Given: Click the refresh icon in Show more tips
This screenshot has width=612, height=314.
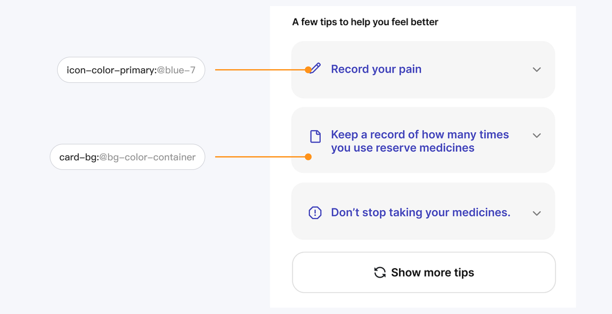Looking at the screenshot, I should coord(380,273).
